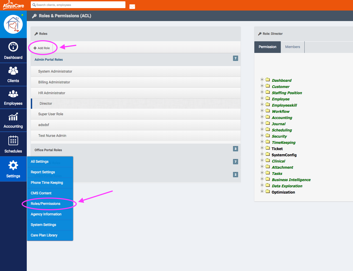Screen dimensions: 353x271
Task: Click the search clients, employees field
Action: coord(78,5)
